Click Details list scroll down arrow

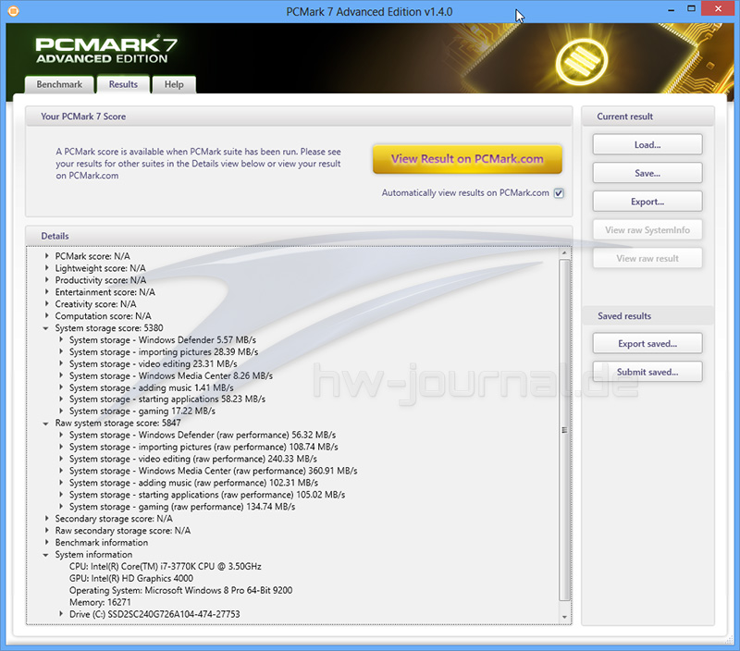564,618
